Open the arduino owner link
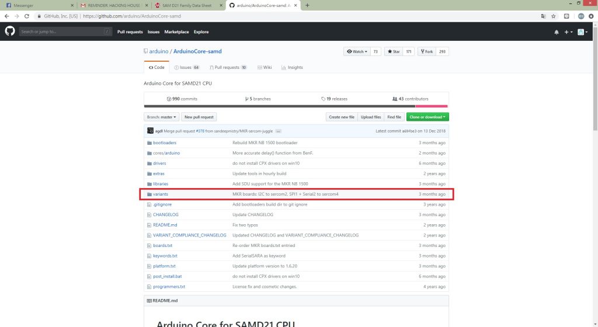598x327 pixels. tap(159, 51)
